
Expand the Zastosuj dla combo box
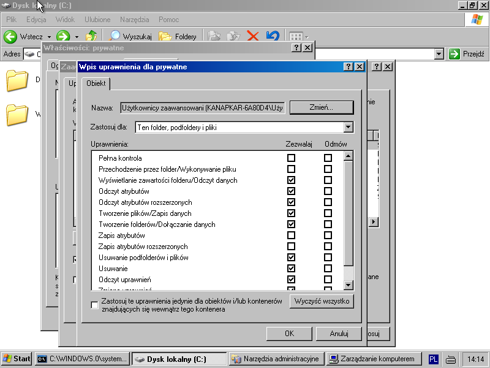point(349,128)
